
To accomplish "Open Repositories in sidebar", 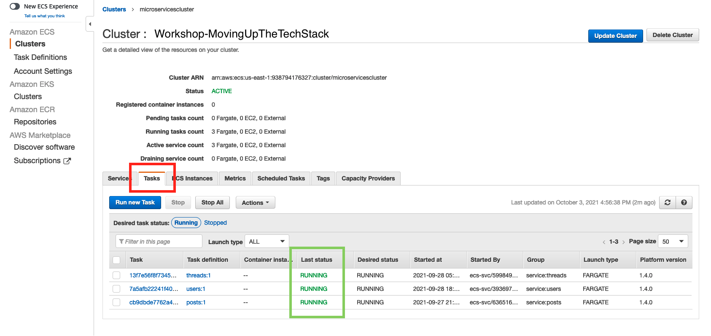I will (x=35, y=122).
